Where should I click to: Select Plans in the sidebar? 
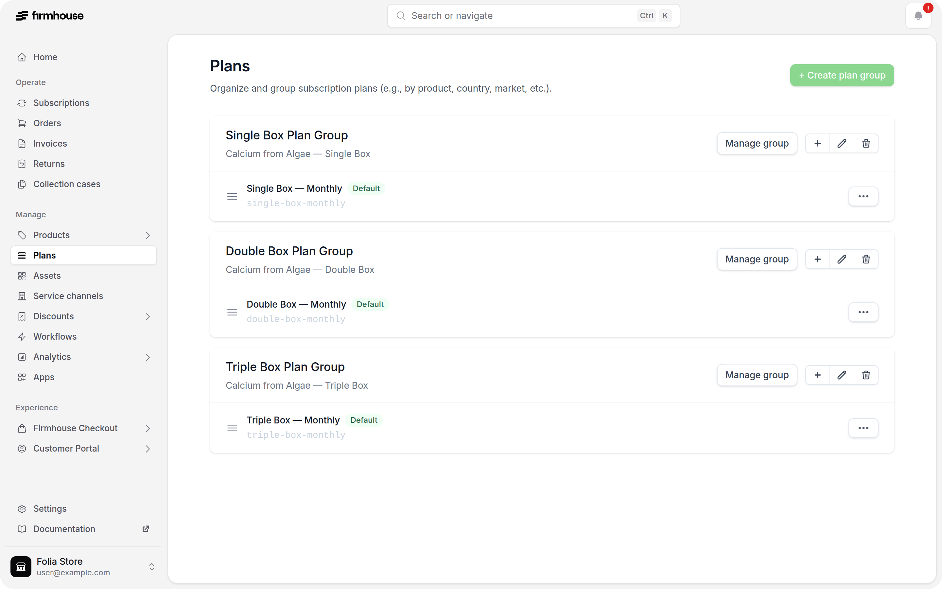(x=84, y=255)
